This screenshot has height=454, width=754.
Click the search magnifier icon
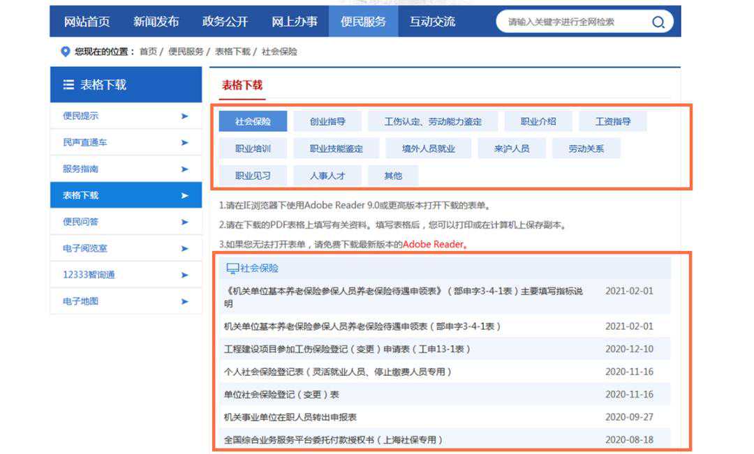coord(658,22)
